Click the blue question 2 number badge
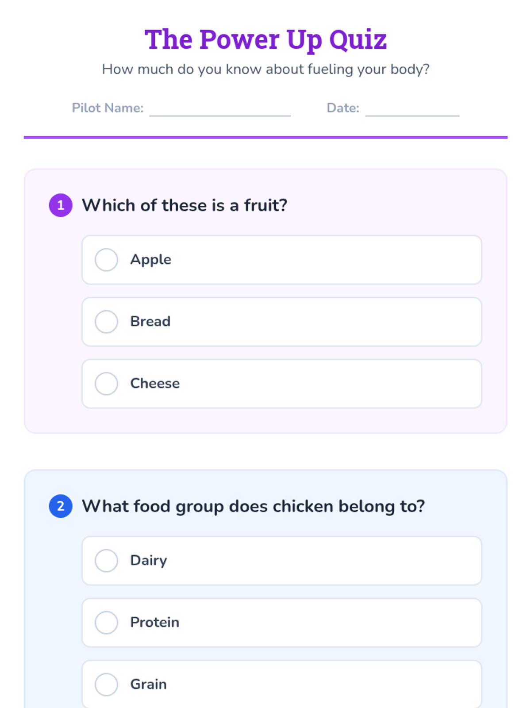 pyautogui.click(x=61, y=506)
